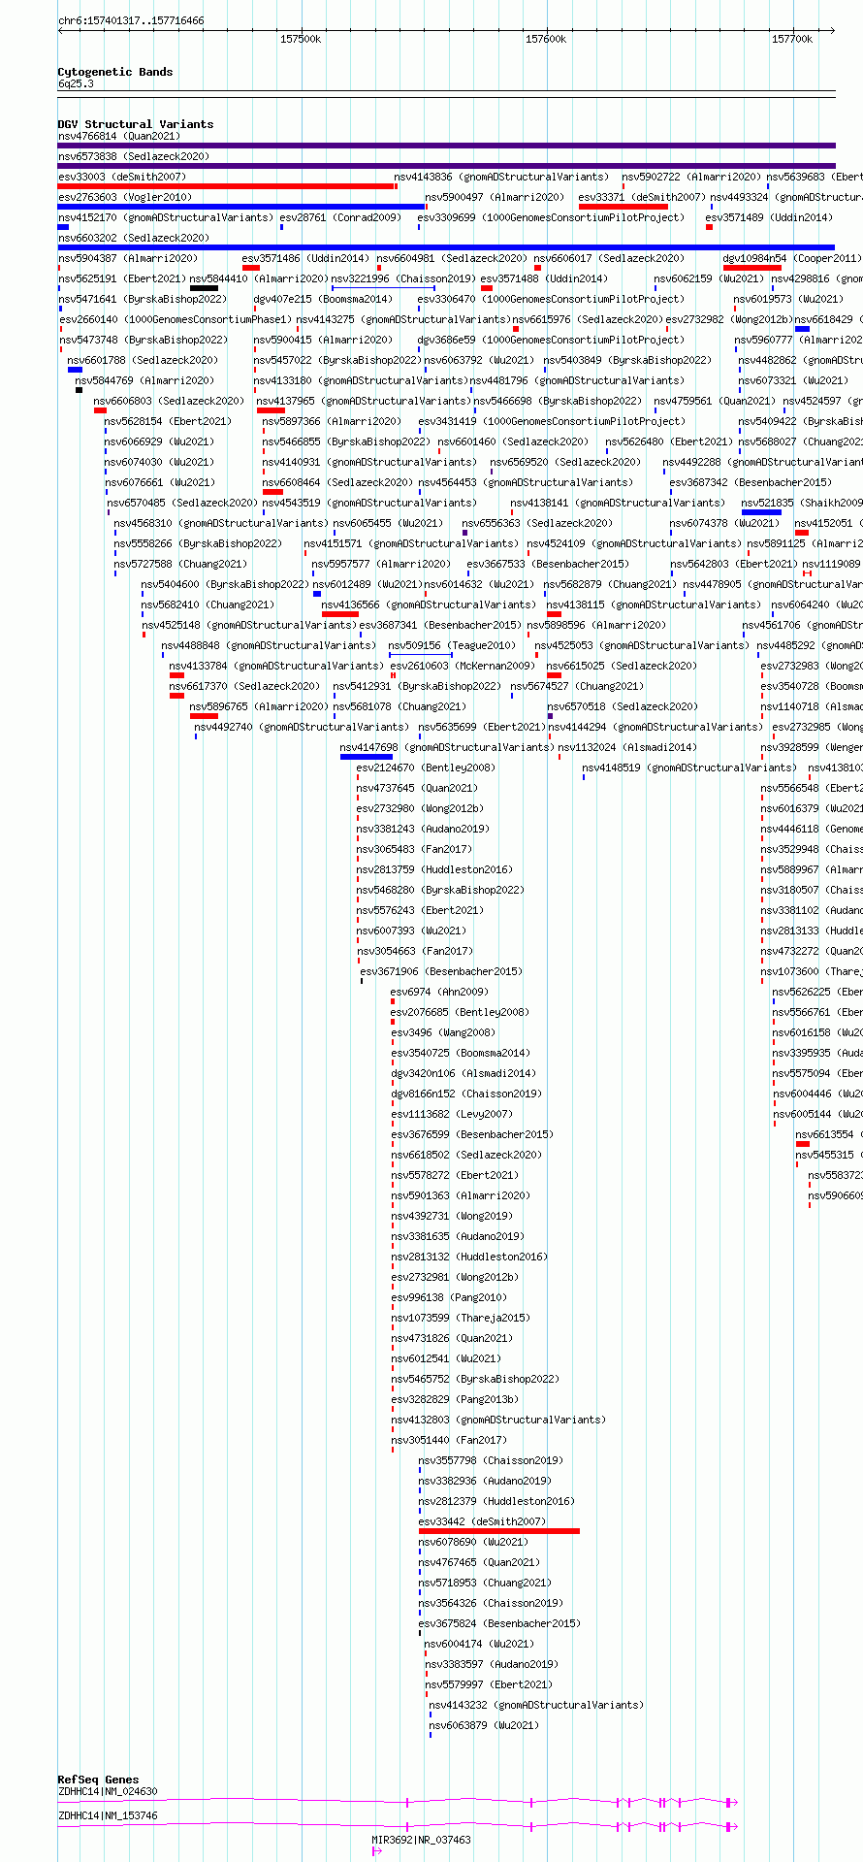This screenshot has width=863, height=1862.
Task: Click the chr6:157401317..157716466 coordinate label
Action: 131,20
